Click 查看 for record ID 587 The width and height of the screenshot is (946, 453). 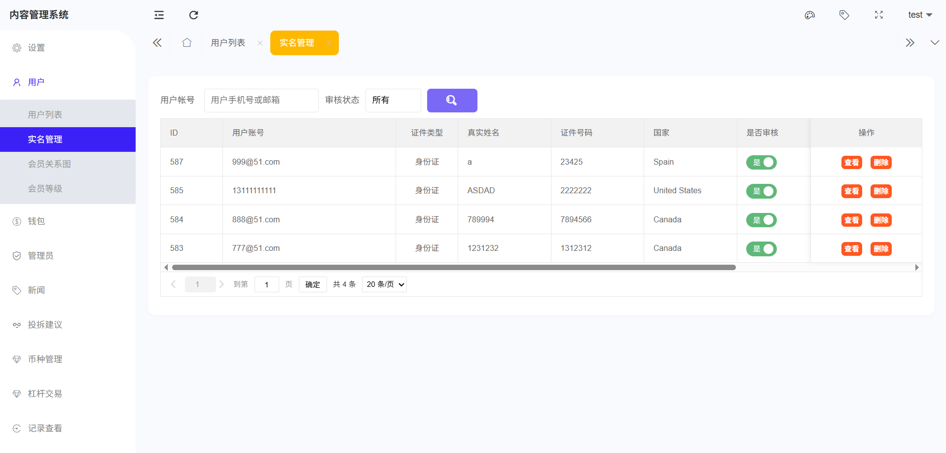click(x=851, y=163)
